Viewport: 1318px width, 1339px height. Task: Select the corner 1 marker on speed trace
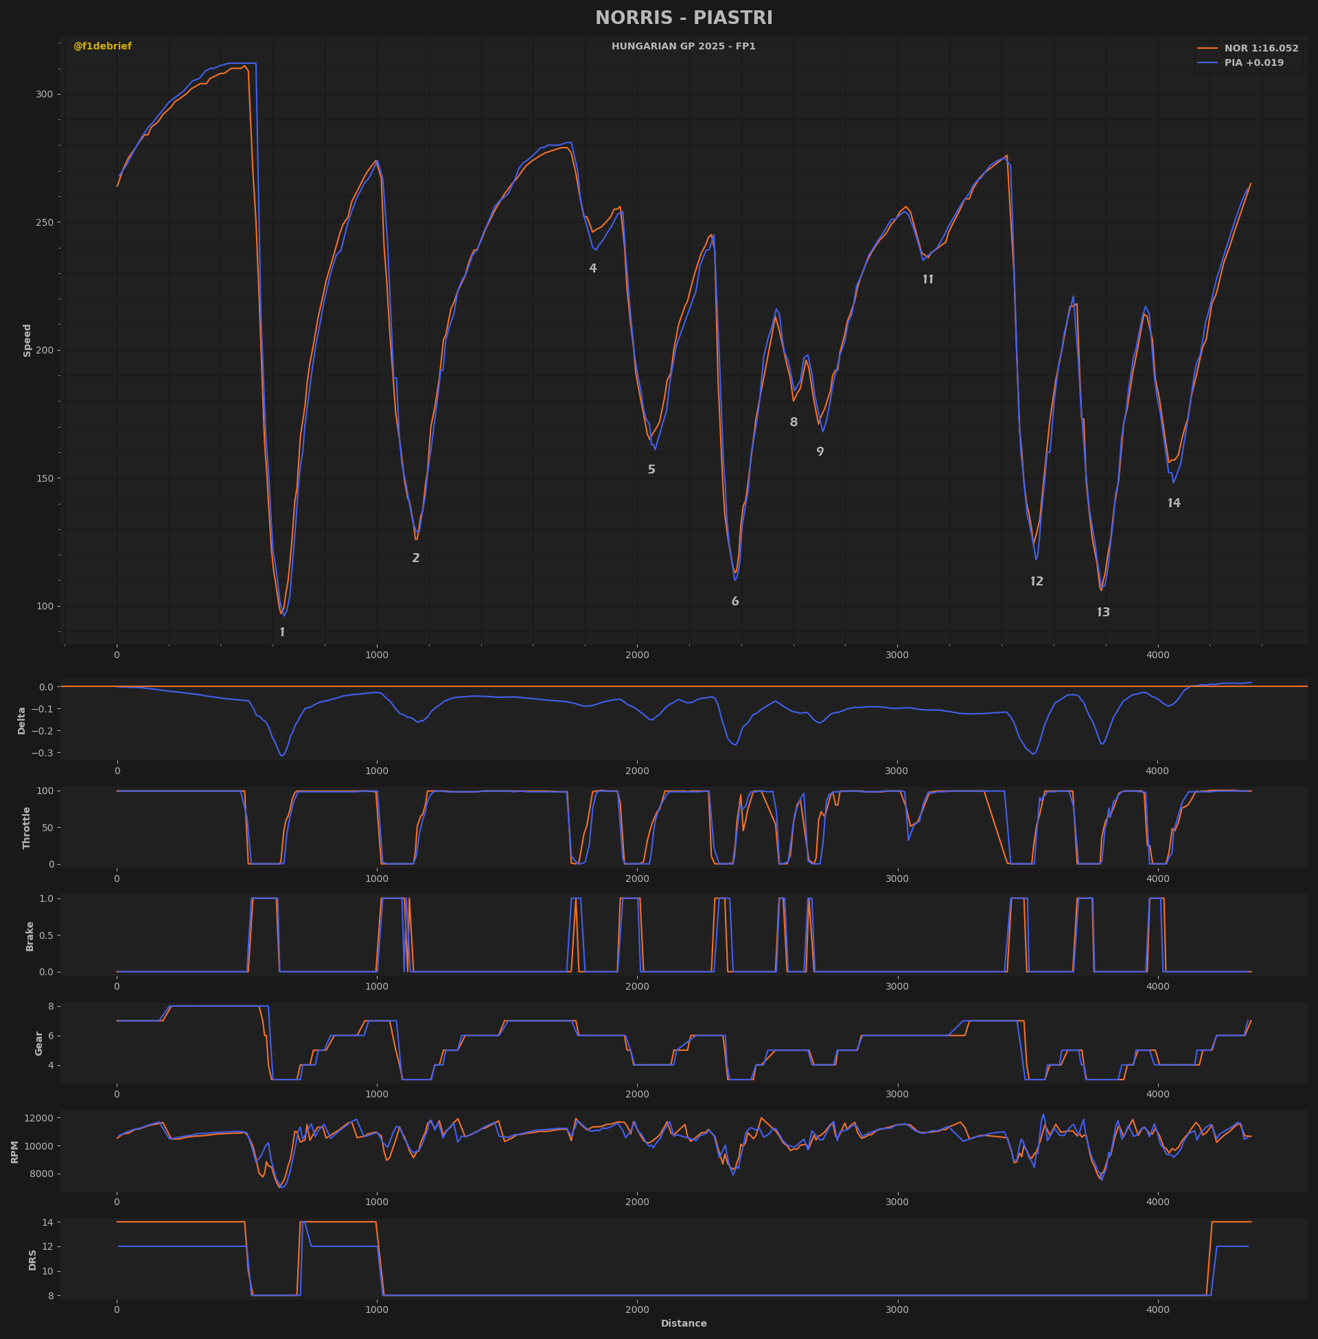(281, 633)
